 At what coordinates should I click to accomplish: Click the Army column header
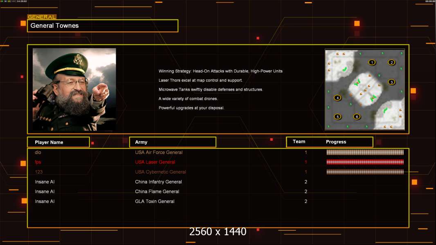point(173,142)
